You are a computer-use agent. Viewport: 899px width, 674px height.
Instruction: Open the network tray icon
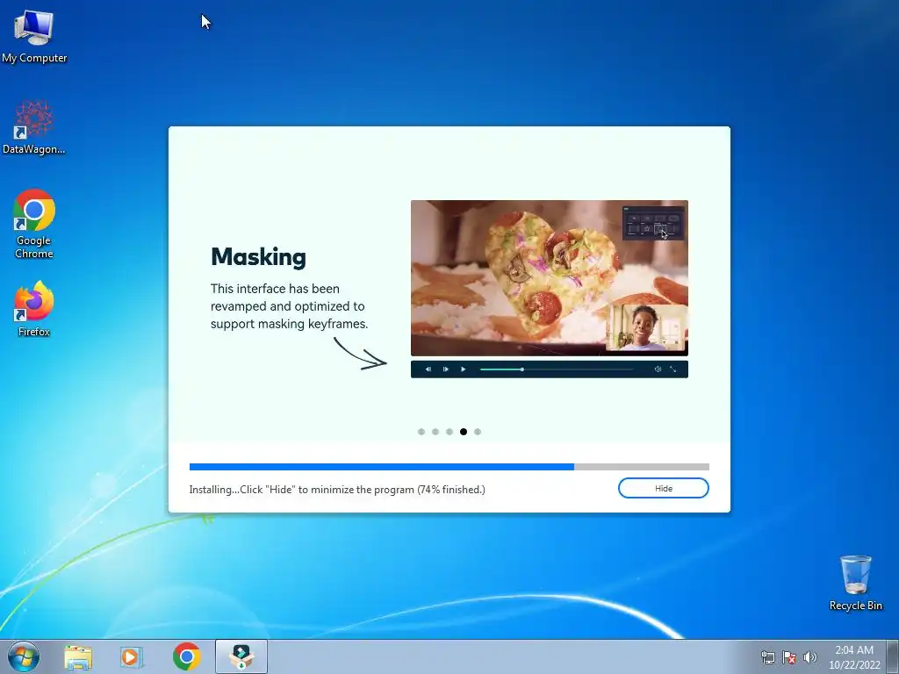[767, 657]
